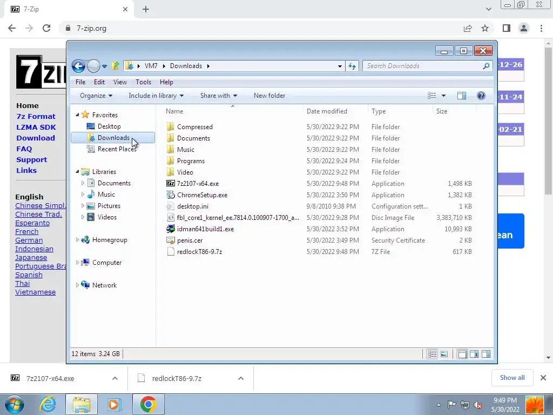553x415 pixels.
Task: Select the Video folder icon
Action: coord(170,172)
